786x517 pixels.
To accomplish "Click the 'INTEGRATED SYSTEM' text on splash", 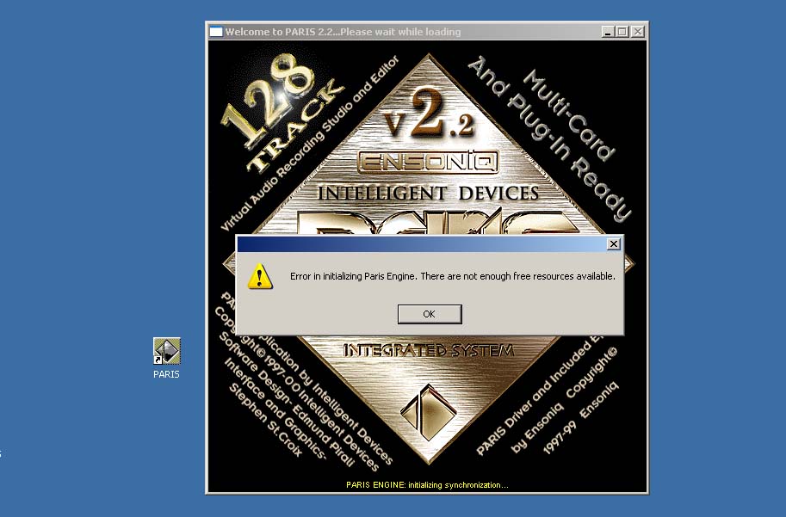I will coord(429,350).
